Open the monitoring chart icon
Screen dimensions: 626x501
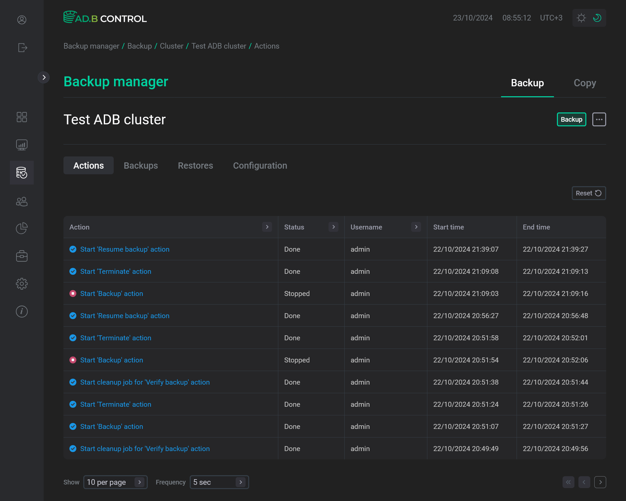click(22, 145)
